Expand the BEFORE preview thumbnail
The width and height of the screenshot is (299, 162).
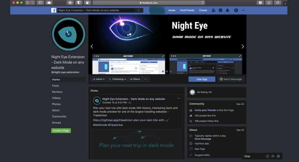tap(163, 56)
